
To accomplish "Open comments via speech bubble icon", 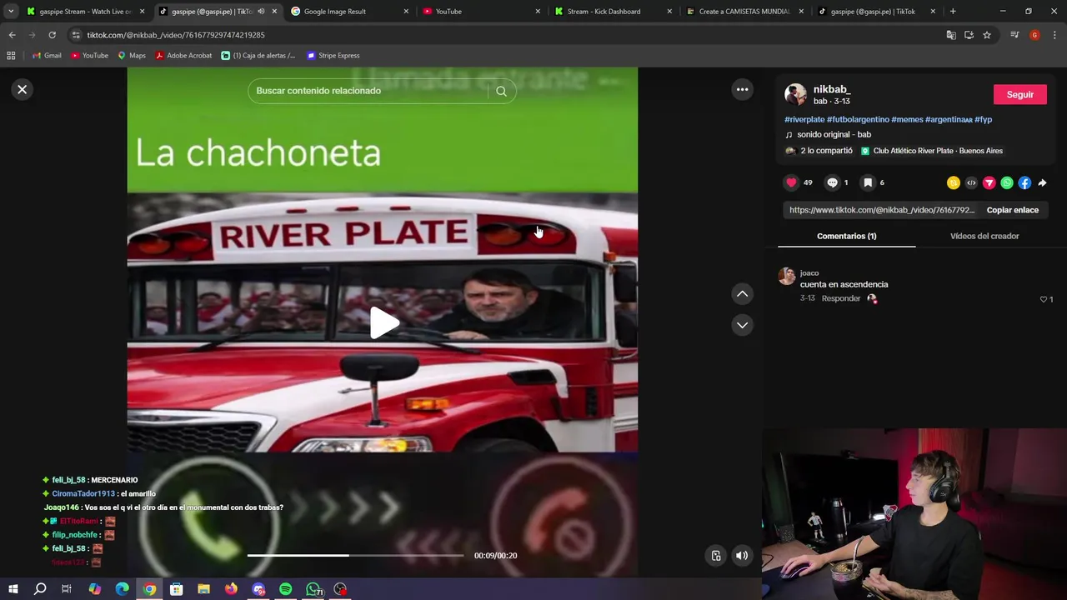I will point(832,182).
